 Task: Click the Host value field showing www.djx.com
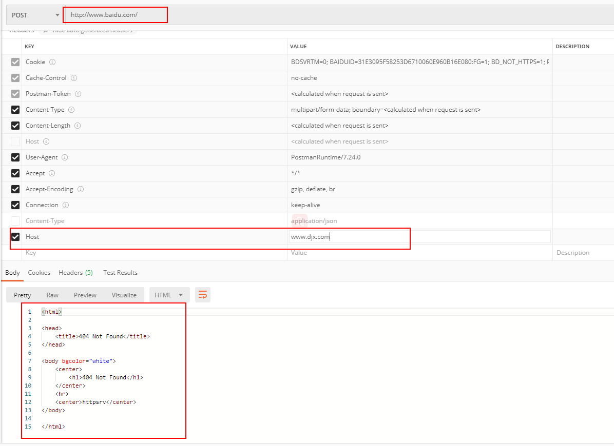tap(349, 236)
